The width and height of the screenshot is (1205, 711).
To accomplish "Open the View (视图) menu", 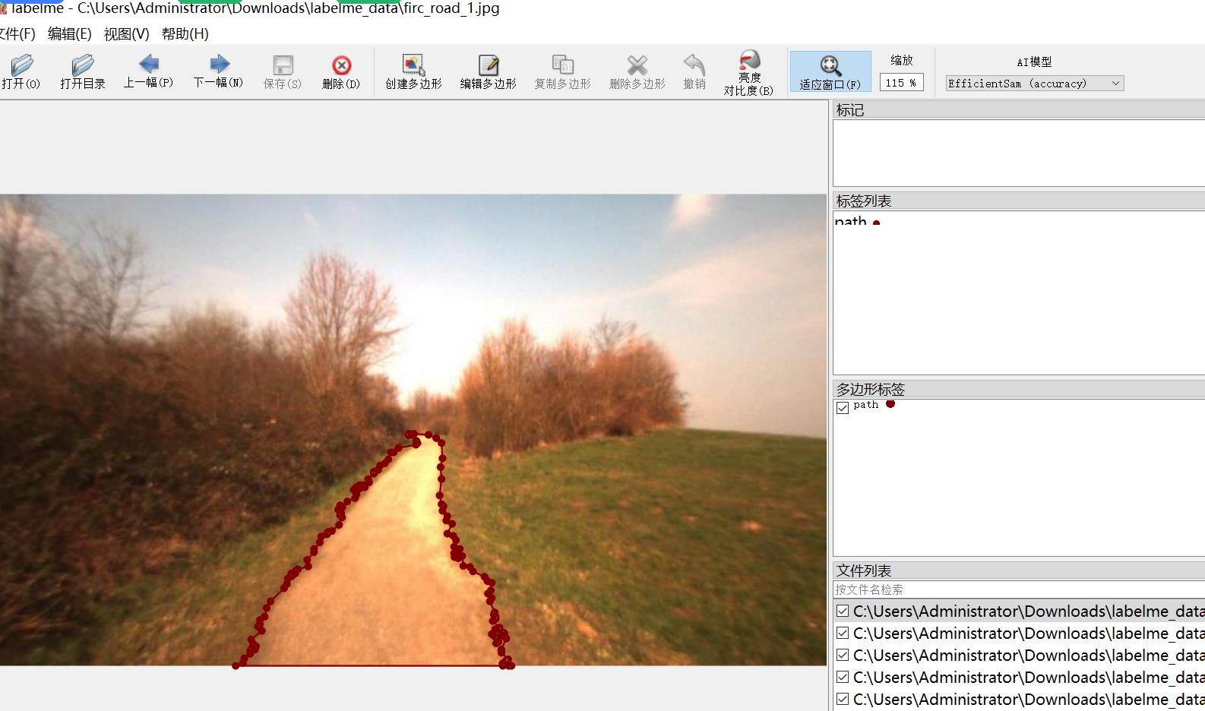I will [126, 34].
